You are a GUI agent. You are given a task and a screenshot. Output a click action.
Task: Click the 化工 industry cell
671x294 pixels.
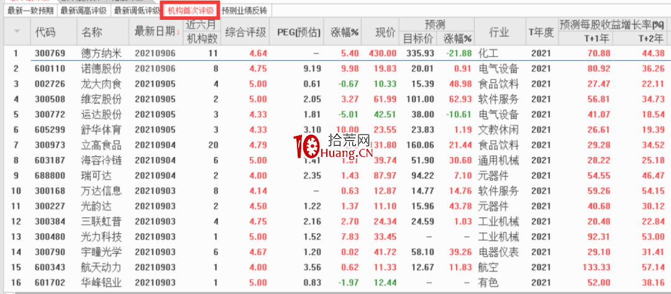pyautogui.click(x=488, y=53)
